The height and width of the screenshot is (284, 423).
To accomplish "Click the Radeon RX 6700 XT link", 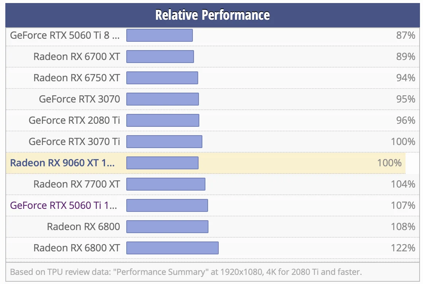I will tap(76, 57).
